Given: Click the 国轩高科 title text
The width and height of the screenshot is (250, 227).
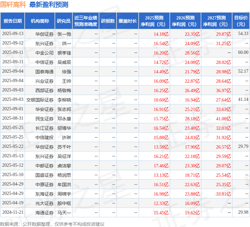Looking at the screenshot, I should [13, 5].
